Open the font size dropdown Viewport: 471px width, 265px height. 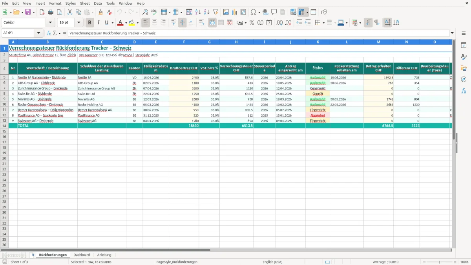tap(78, 23)
